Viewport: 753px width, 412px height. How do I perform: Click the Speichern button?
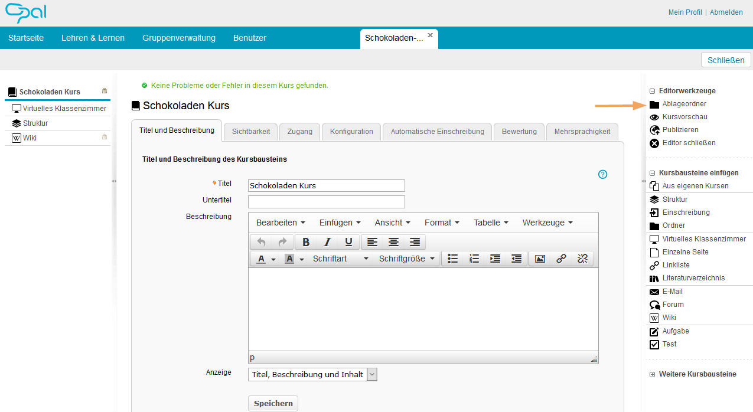(x=273, y=403)
